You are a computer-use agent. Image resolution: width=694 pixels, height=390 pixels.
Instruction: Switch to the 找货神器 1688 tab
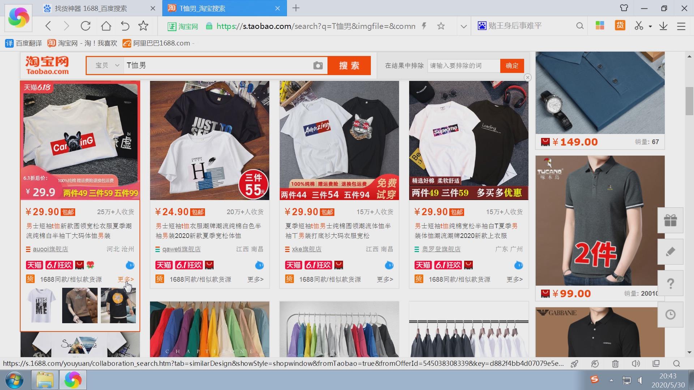coord(90,8)
